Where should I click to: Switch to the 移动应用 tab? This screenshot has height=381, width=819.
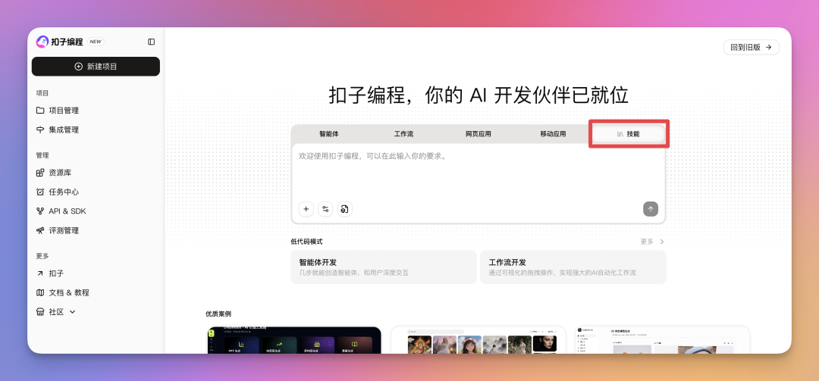tap(553, 134)
